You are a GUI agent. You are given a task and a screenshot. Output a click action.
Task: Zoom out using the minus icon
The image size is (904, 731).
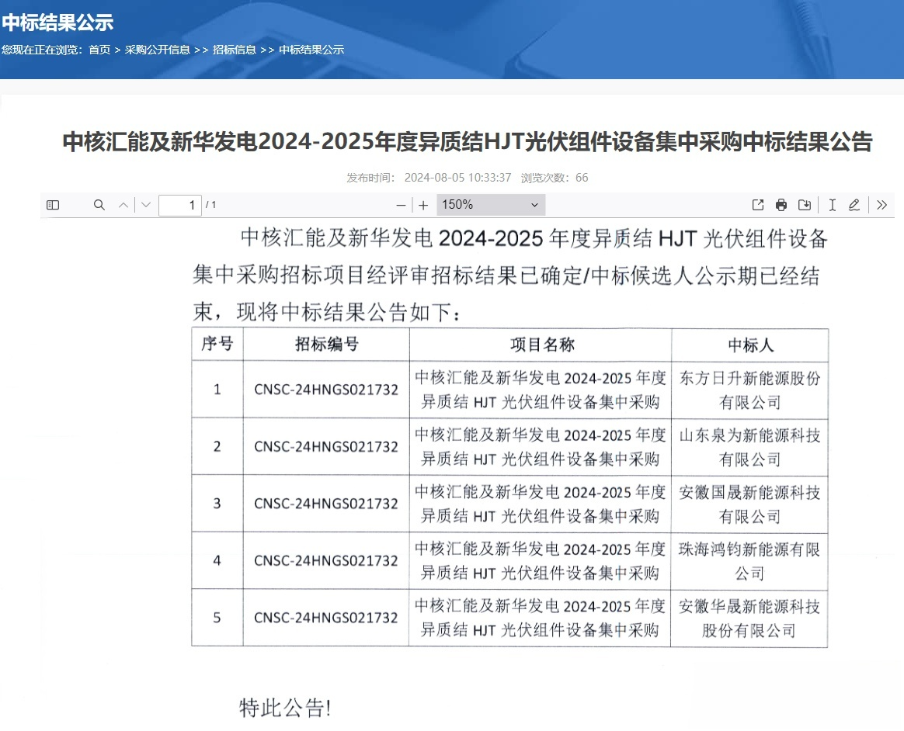pyautogui.click(x=401, y=204)
